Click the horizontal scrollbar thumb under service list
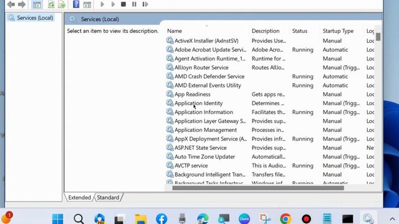 (x=258, y=188)
